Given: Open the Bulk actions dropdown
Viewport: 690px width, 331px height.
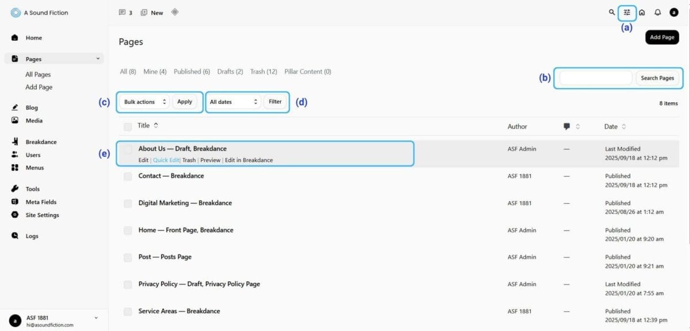Looking at the screenshot, I should click(x=143, y=102).
